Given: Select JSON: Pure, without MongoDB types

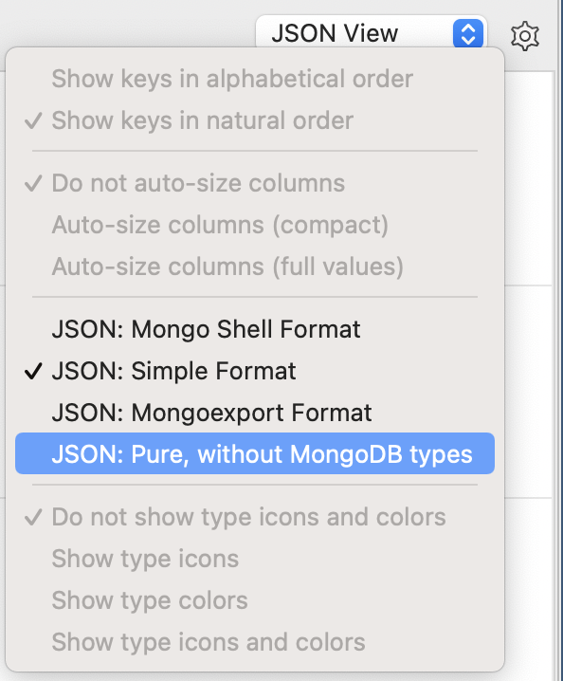Looking at the screenshot, I should pos(255,453).
